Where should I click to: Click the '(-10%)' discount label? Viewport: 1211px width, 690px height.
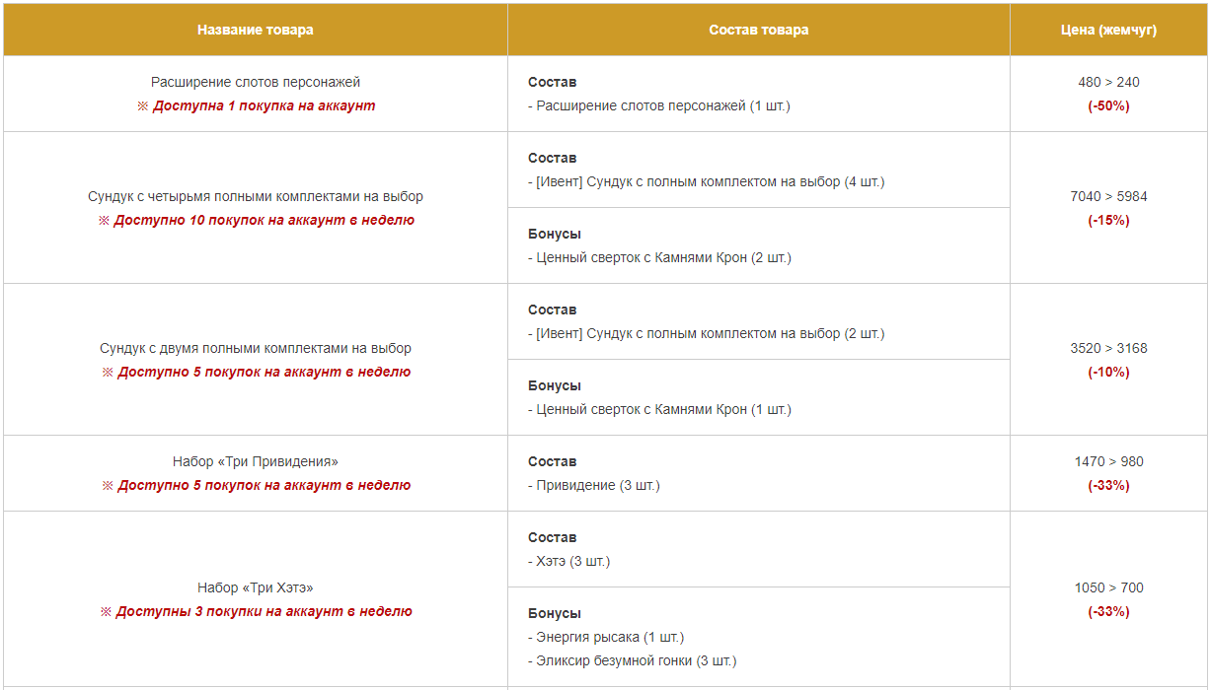point(1109,372)
